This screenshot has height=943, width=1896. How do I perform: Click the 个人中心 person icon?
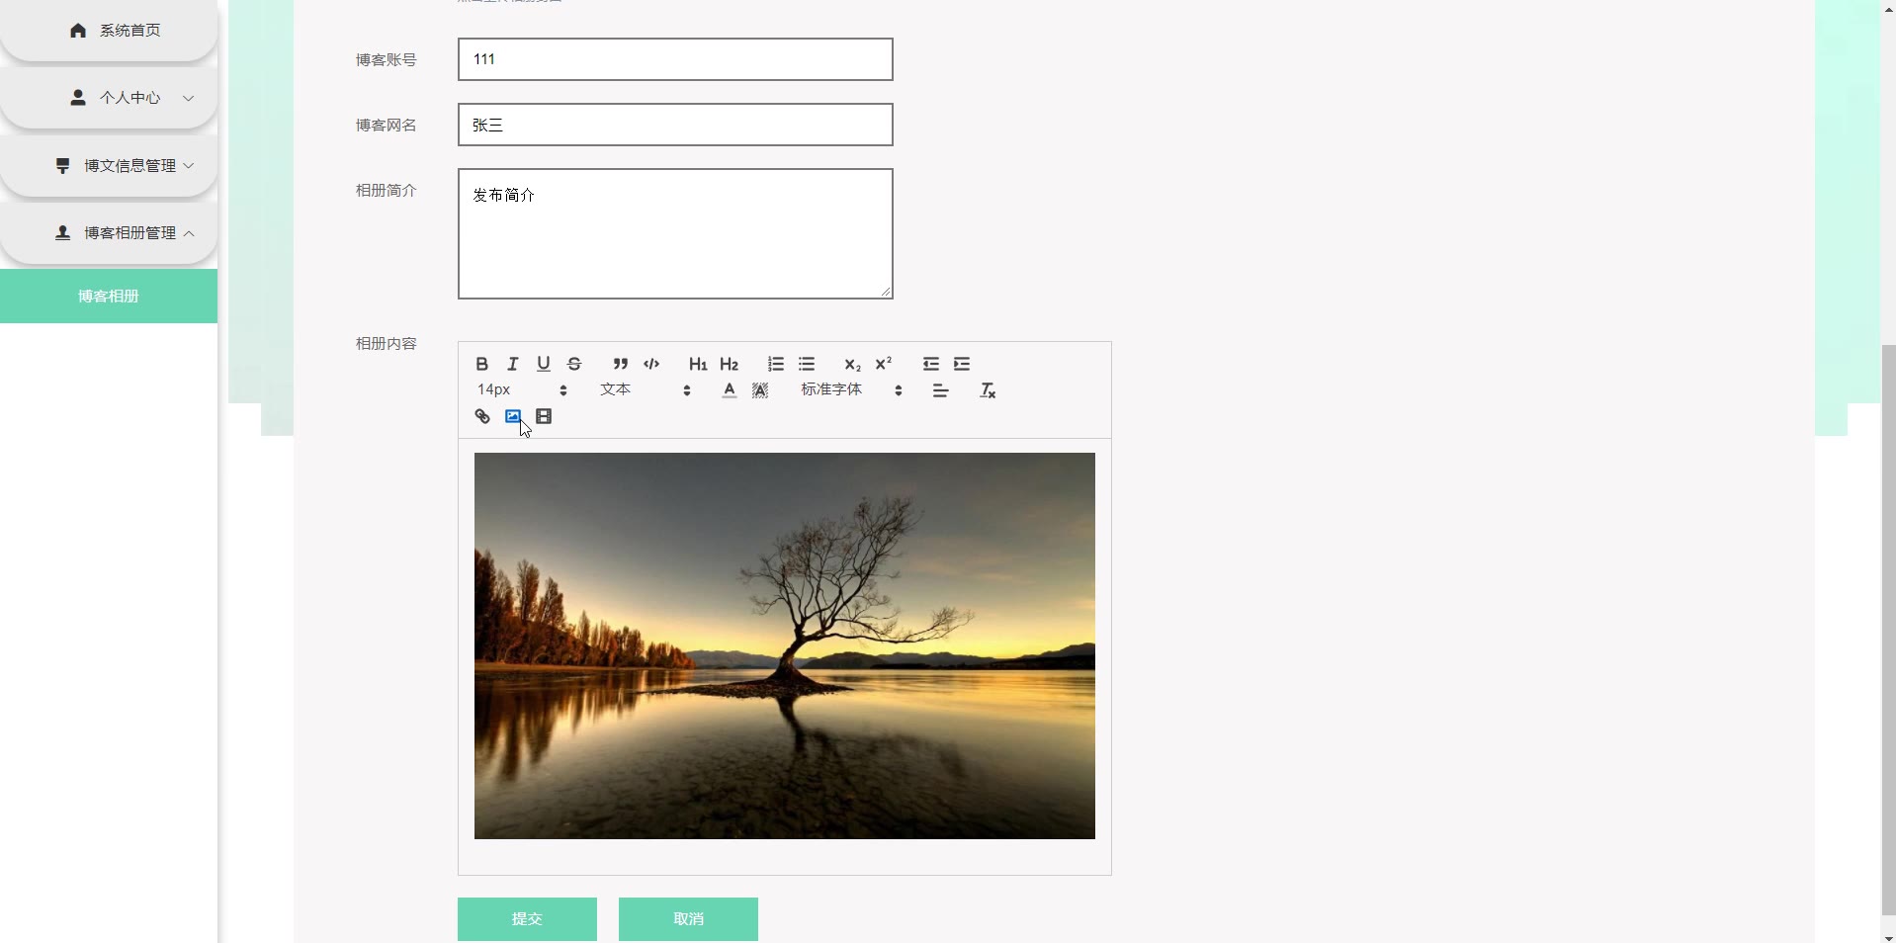point(78,98)
